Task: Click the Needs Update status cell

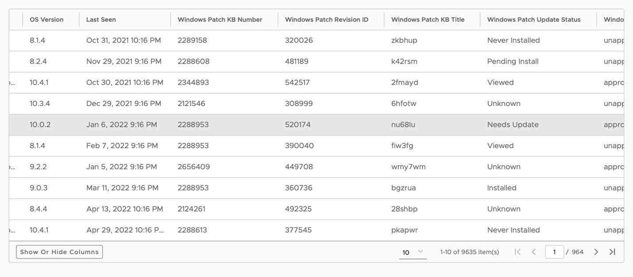Action: click(513, 125)
